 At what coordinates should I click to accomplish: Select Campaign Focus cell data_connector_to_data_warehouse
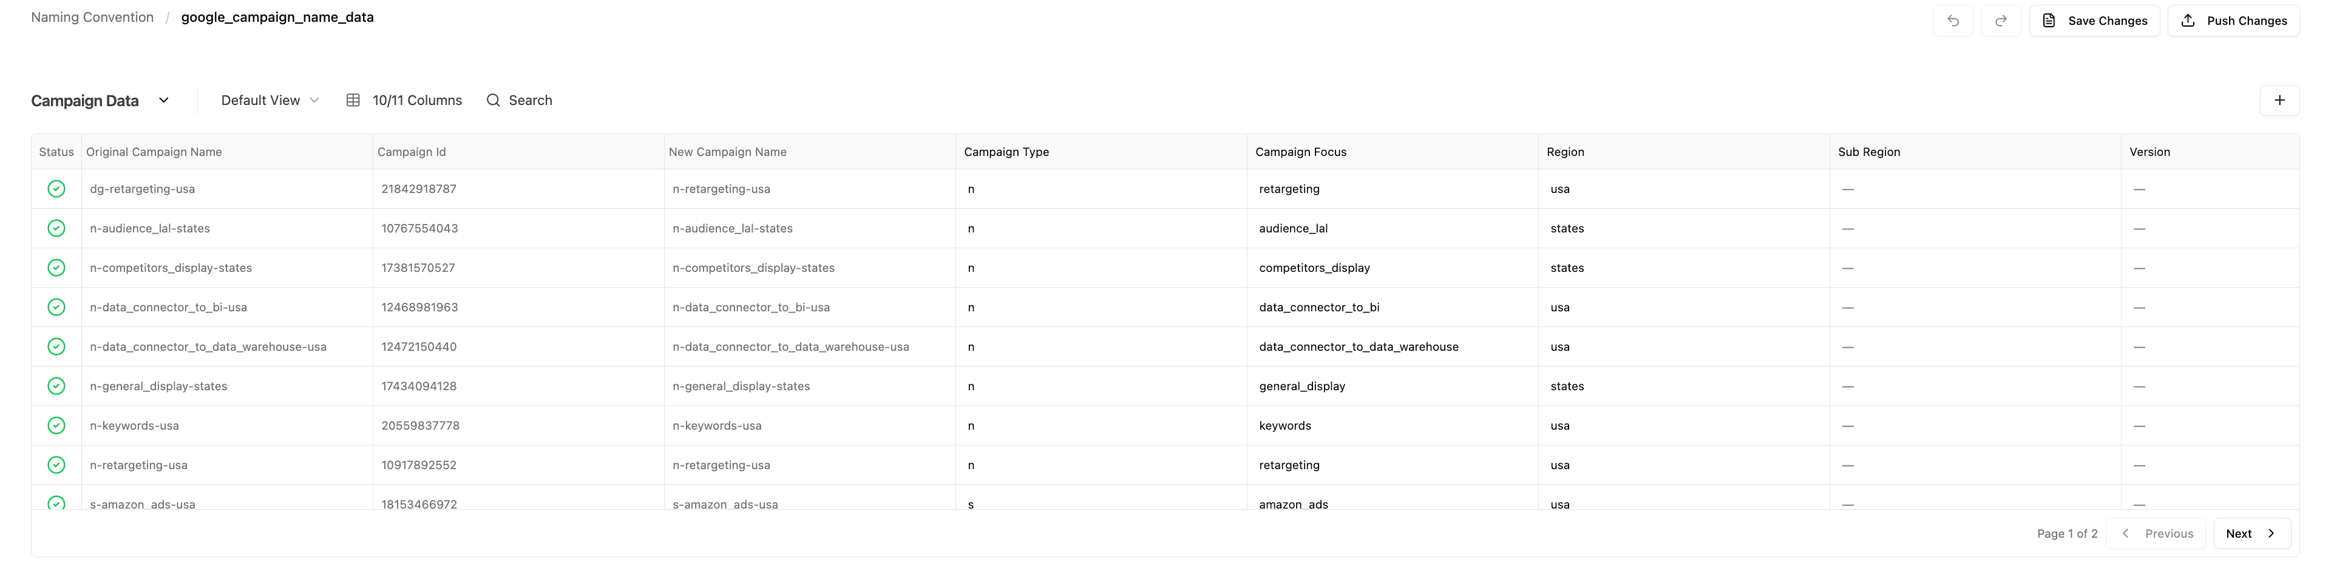click(x=1359, y=347)
